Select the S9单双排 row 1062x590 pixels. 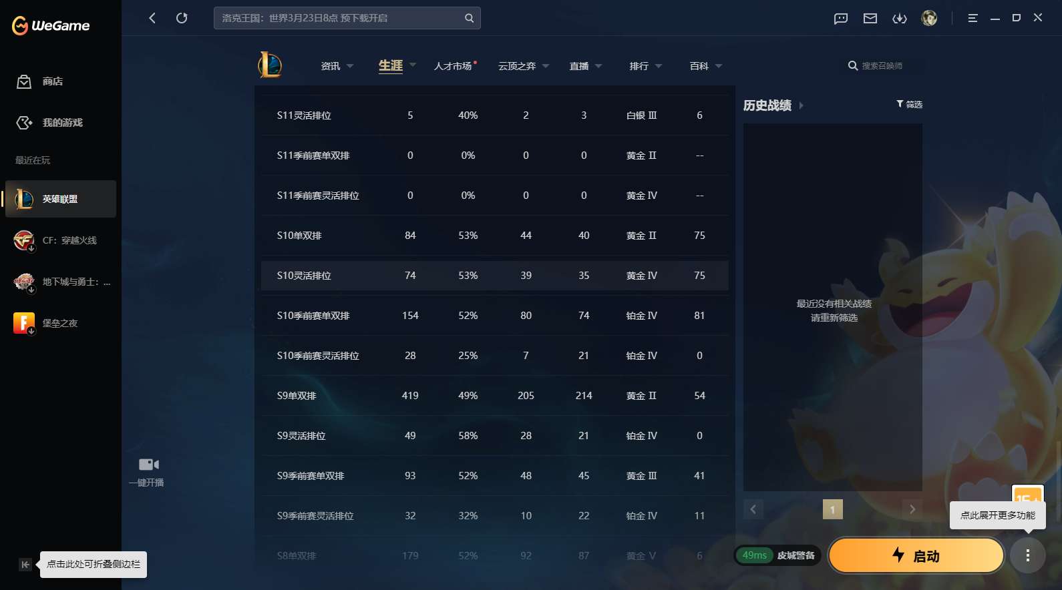click(x=494, y=396)
